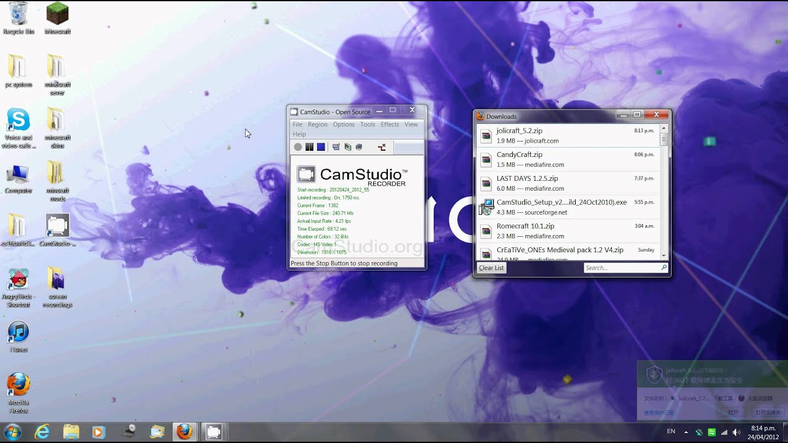
Task: Select the Romecraft 10.1.zip file icon
Action: (x=486, y=231)
